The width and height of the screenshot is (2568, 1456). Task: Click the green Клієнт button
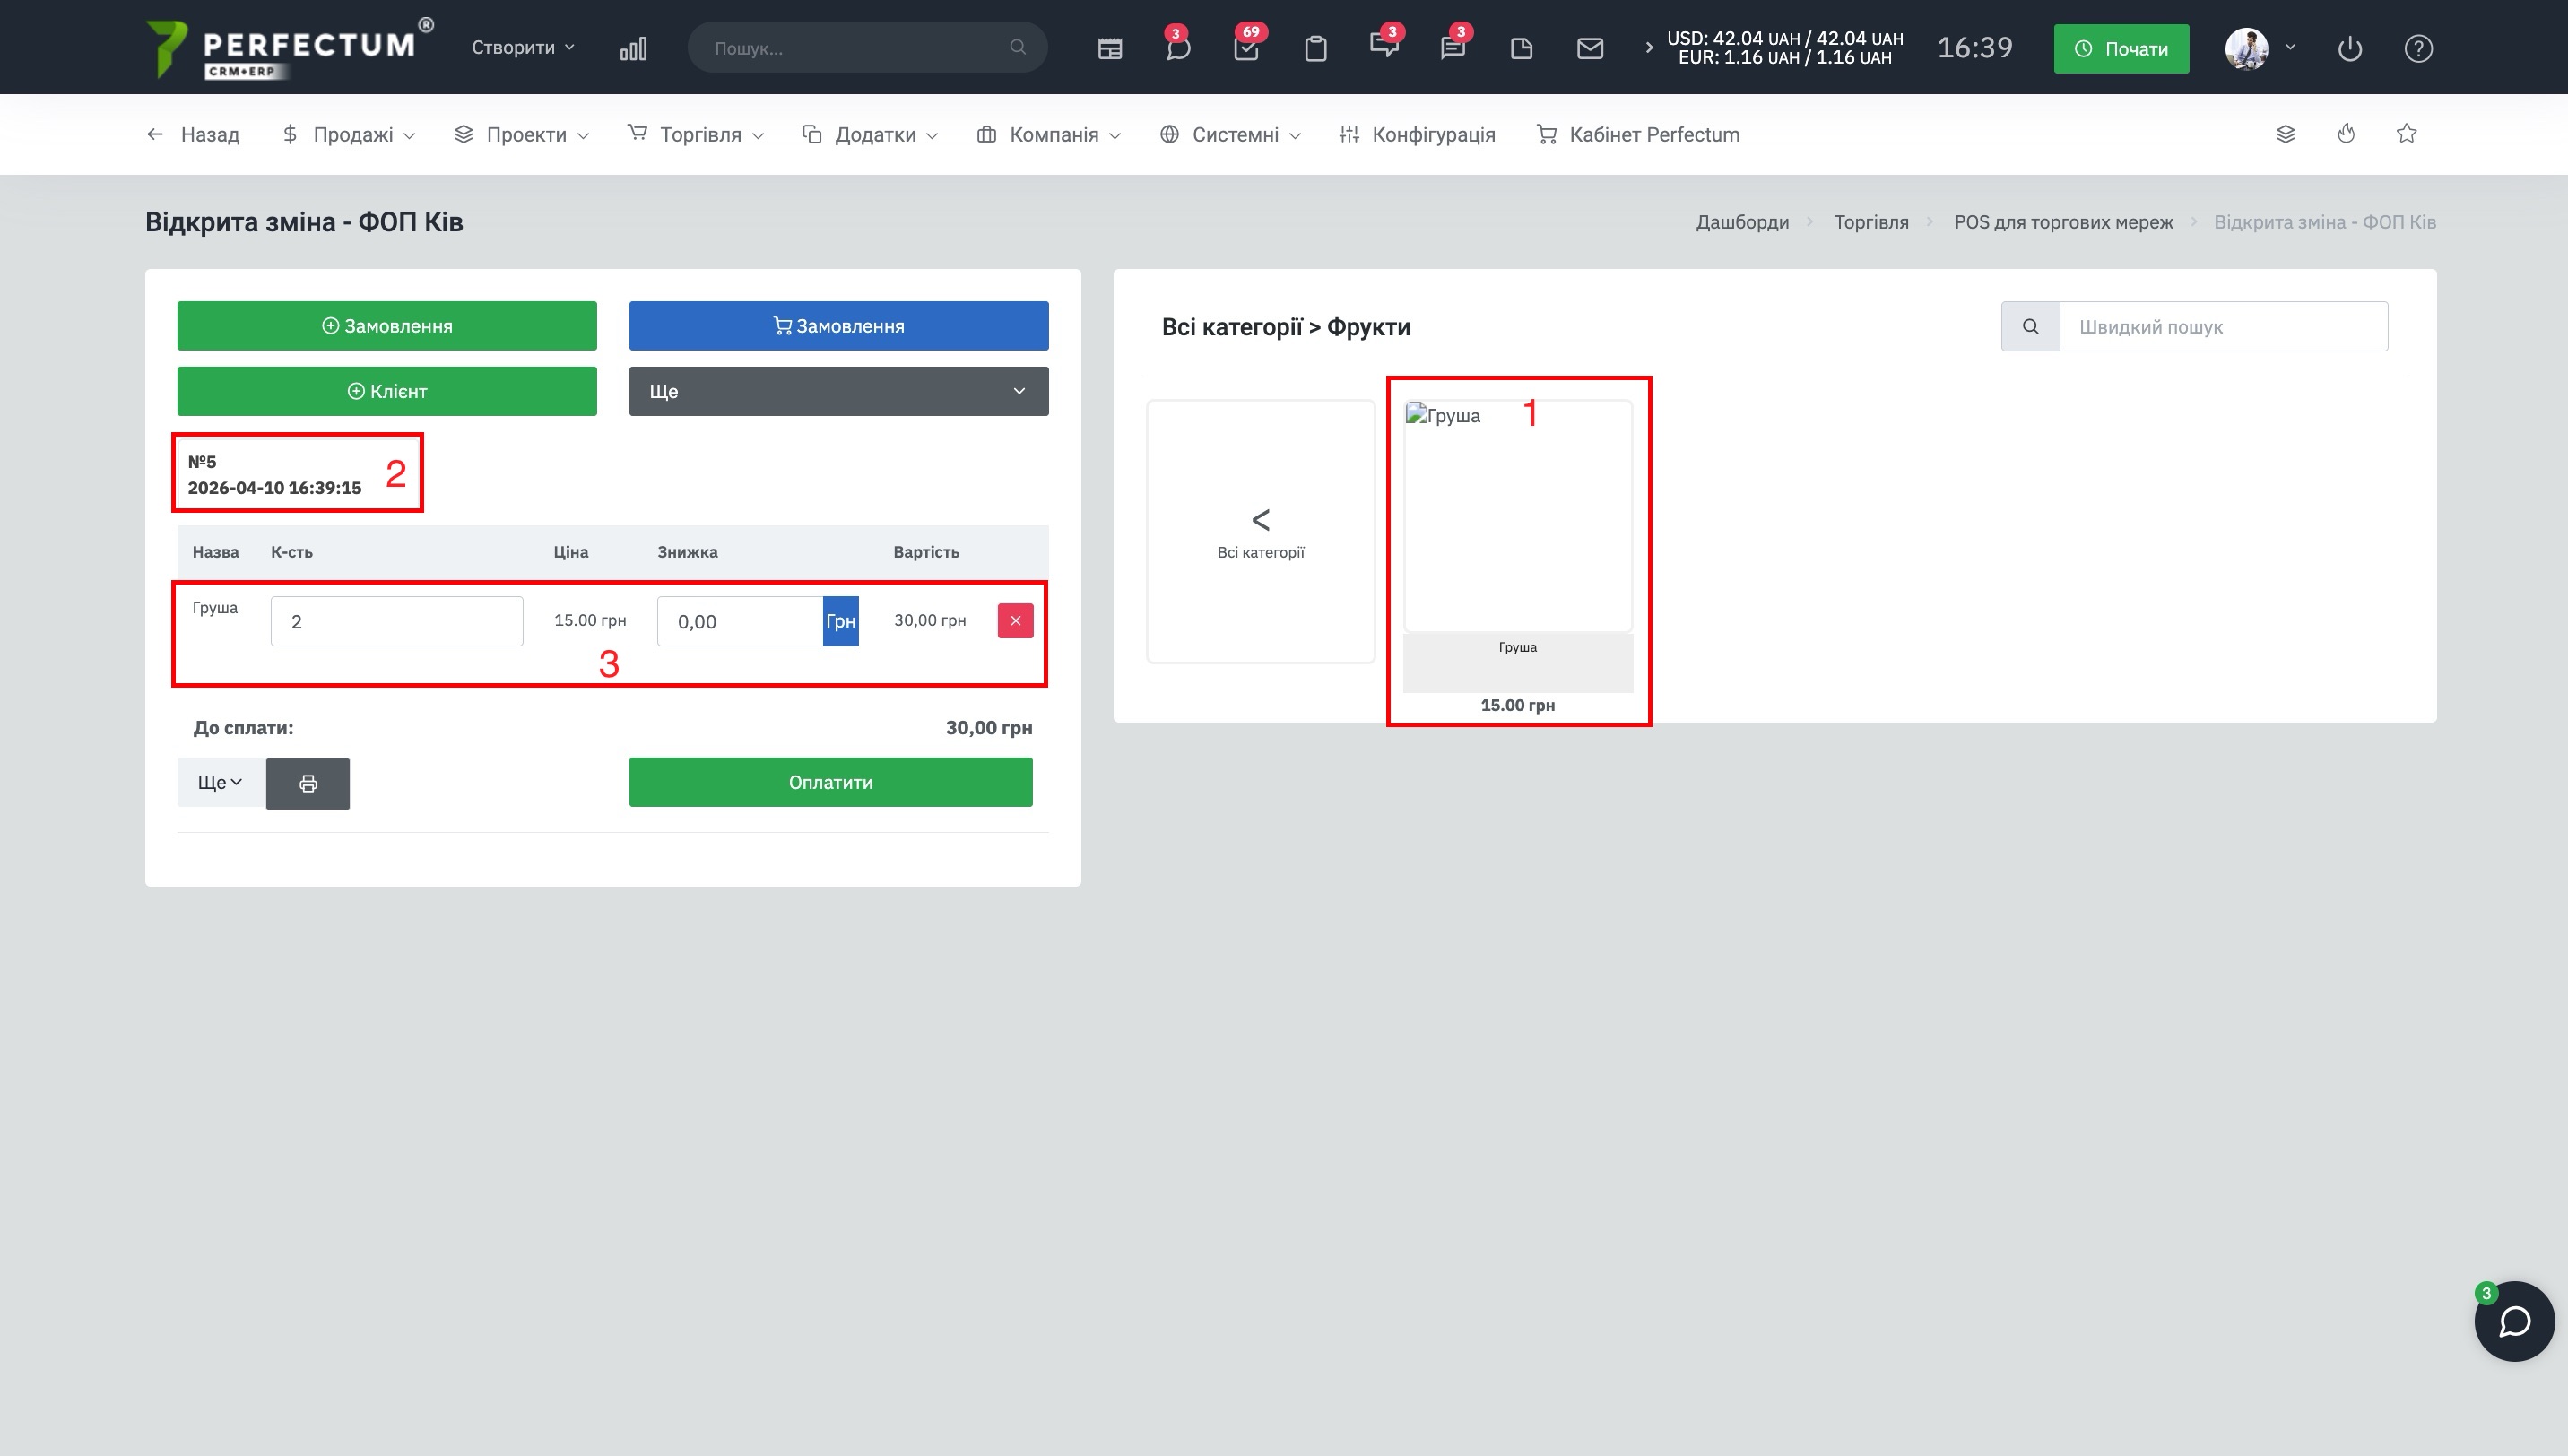(387, 391)
